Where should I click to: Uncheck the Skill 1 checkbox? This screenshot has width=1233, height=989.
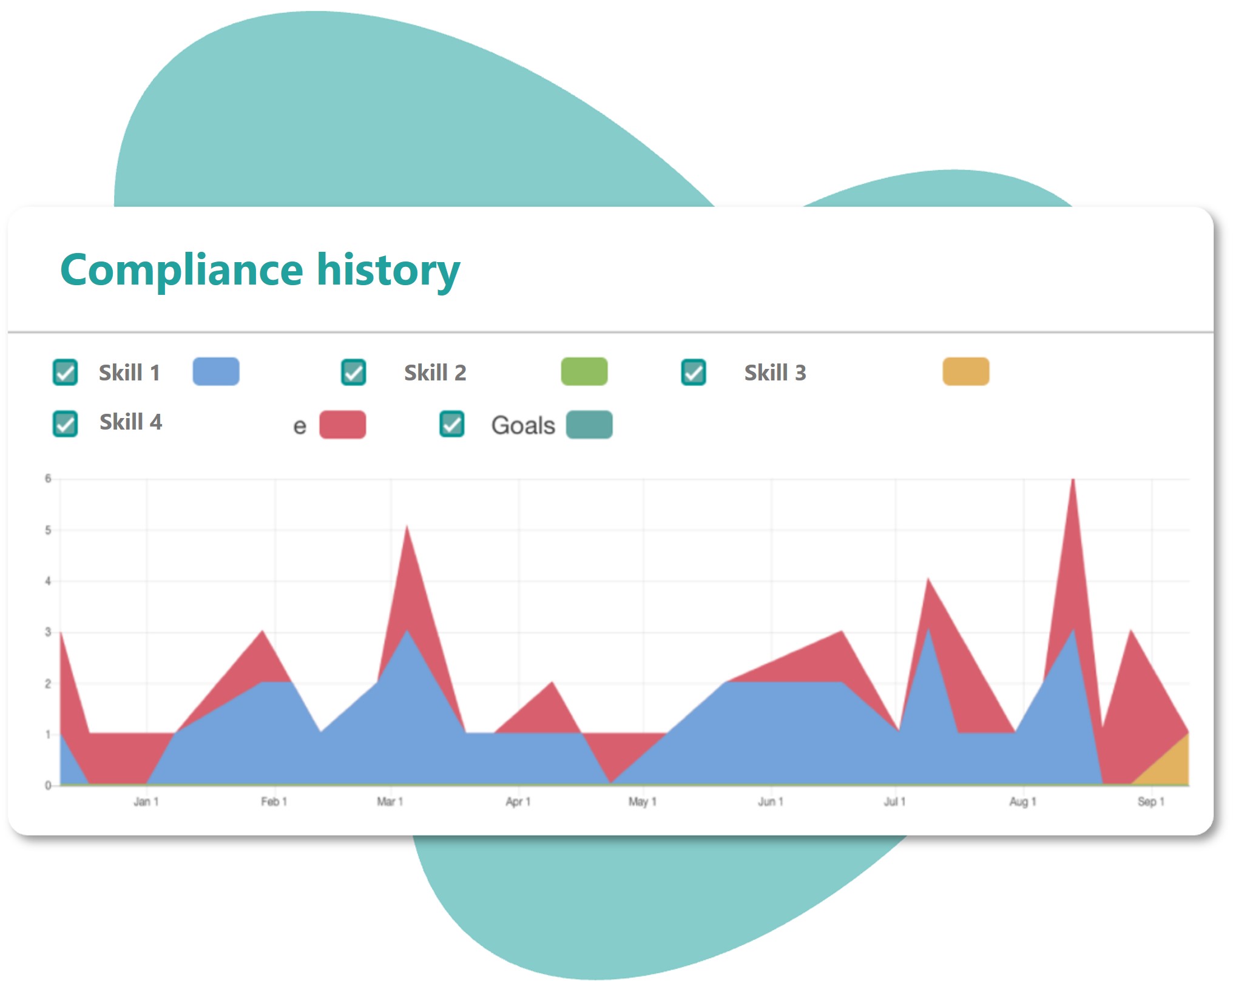point(65,373)
